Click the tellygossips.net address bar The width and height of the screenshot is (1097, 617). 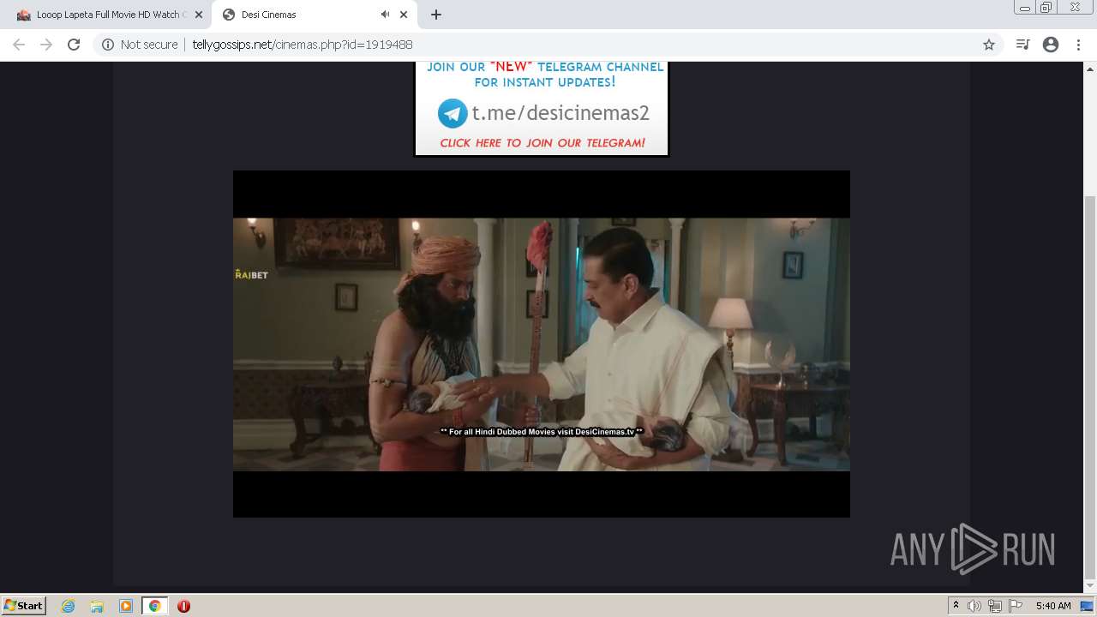point(548,45)
